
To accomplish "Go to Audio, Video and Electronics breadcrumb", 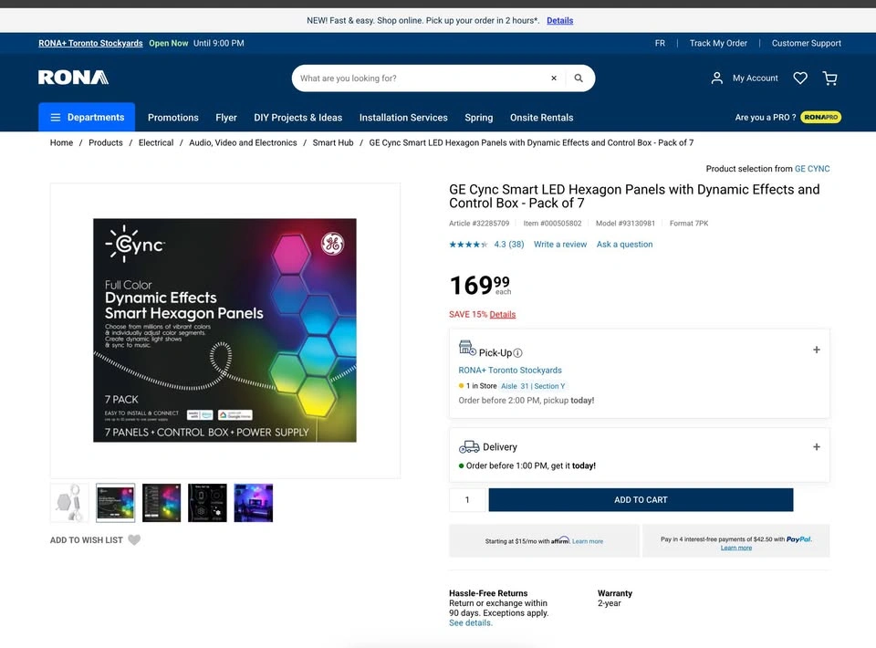I will [243, 143].
